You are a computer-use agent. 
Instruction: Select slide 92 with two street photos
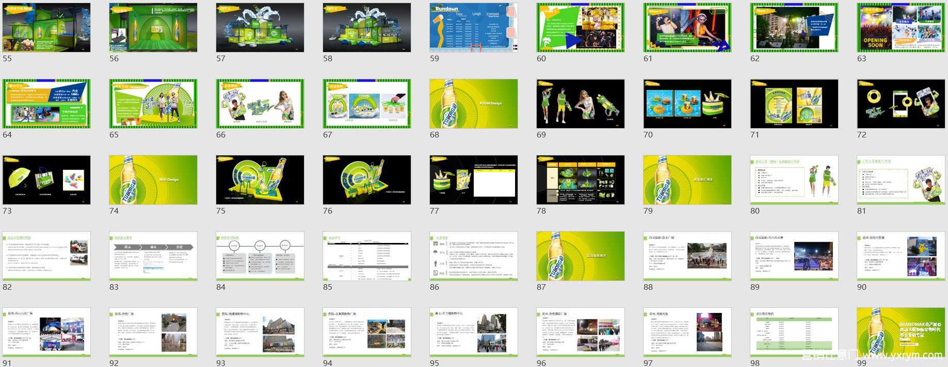[153, 332]
